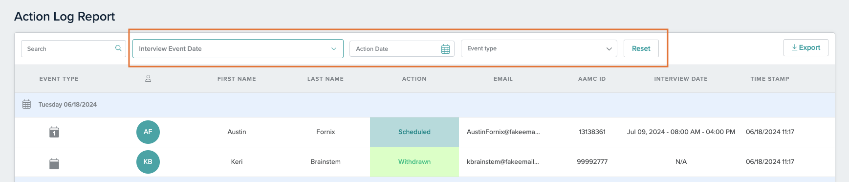Click AAMC ID 13138361
The width and height of the screenshot is (849, 182).
592,132
